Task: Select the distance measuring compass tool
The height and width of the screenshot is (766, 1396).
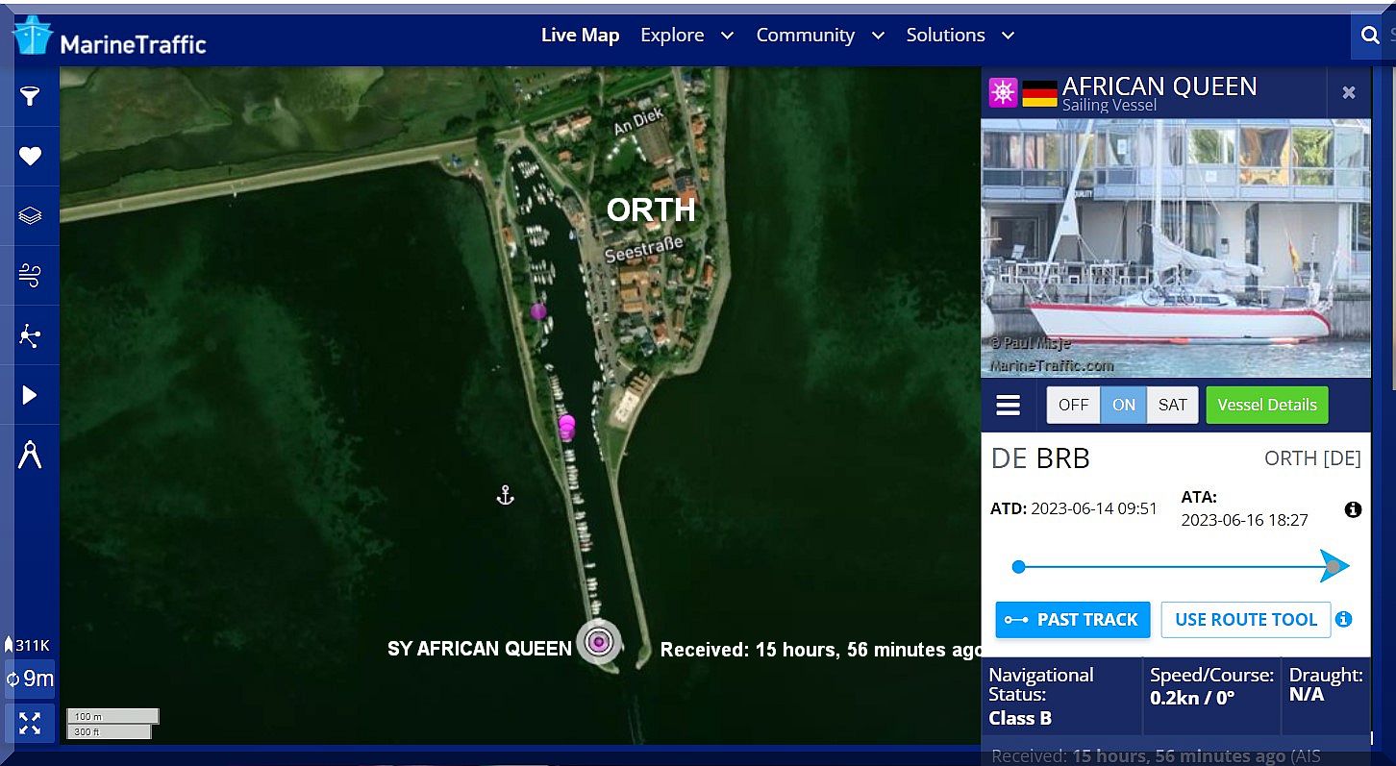Action: click(30, 455)
